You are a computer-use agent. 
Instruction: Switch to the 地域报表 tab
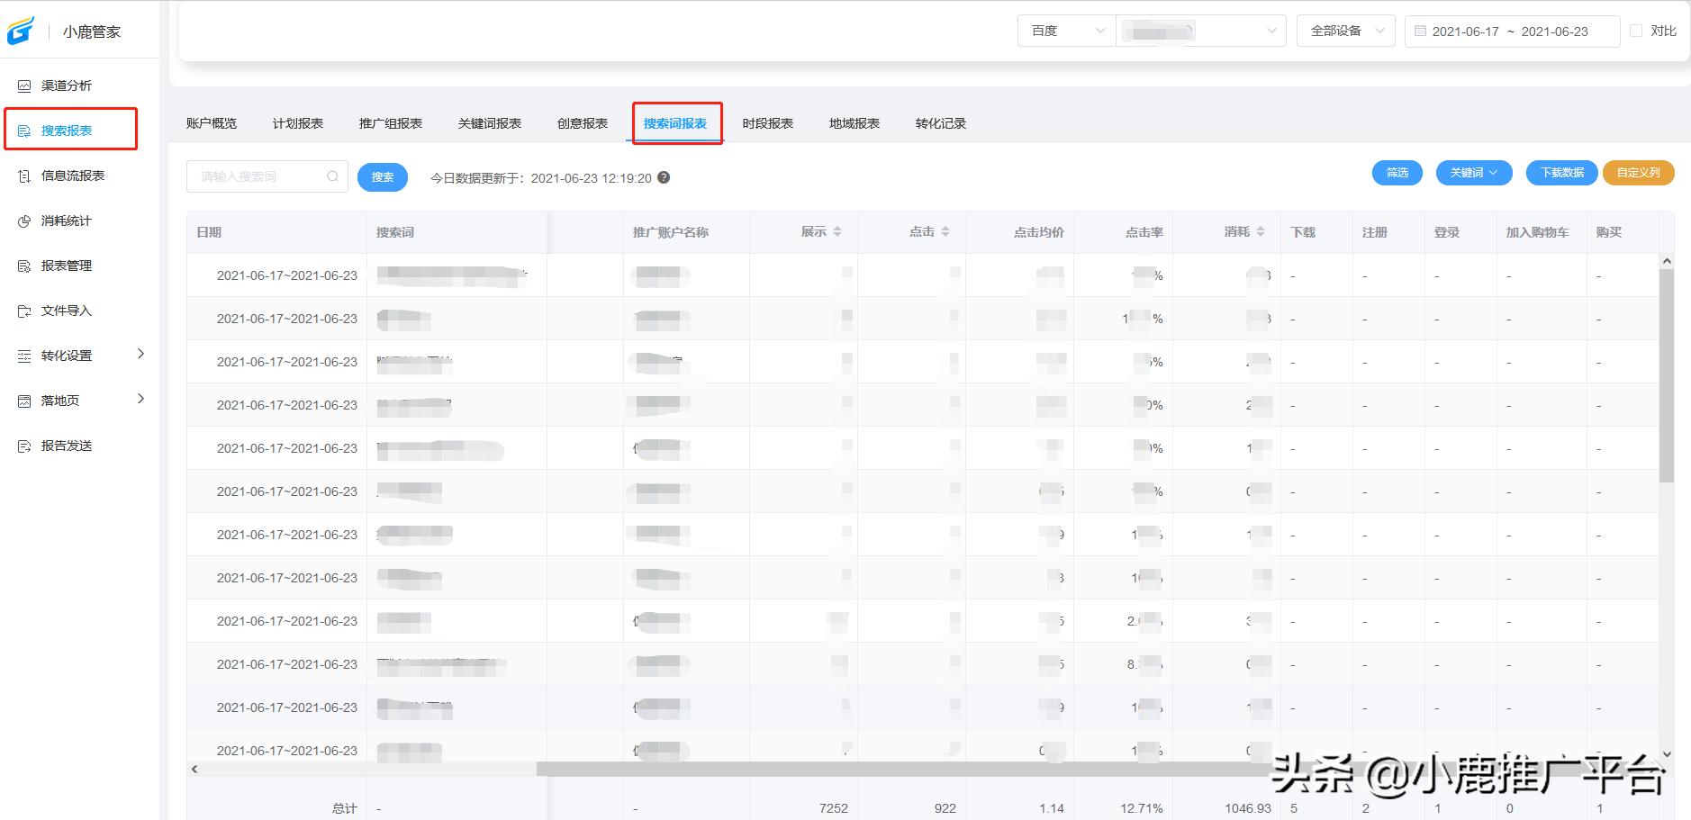pos(854,123)
